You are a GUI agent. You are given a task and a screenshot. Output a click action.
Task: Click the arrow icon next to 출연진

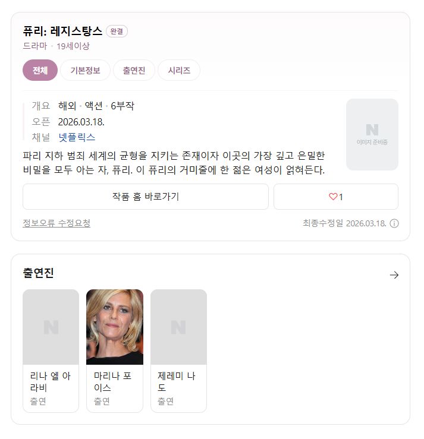click(x=394, y=275)
